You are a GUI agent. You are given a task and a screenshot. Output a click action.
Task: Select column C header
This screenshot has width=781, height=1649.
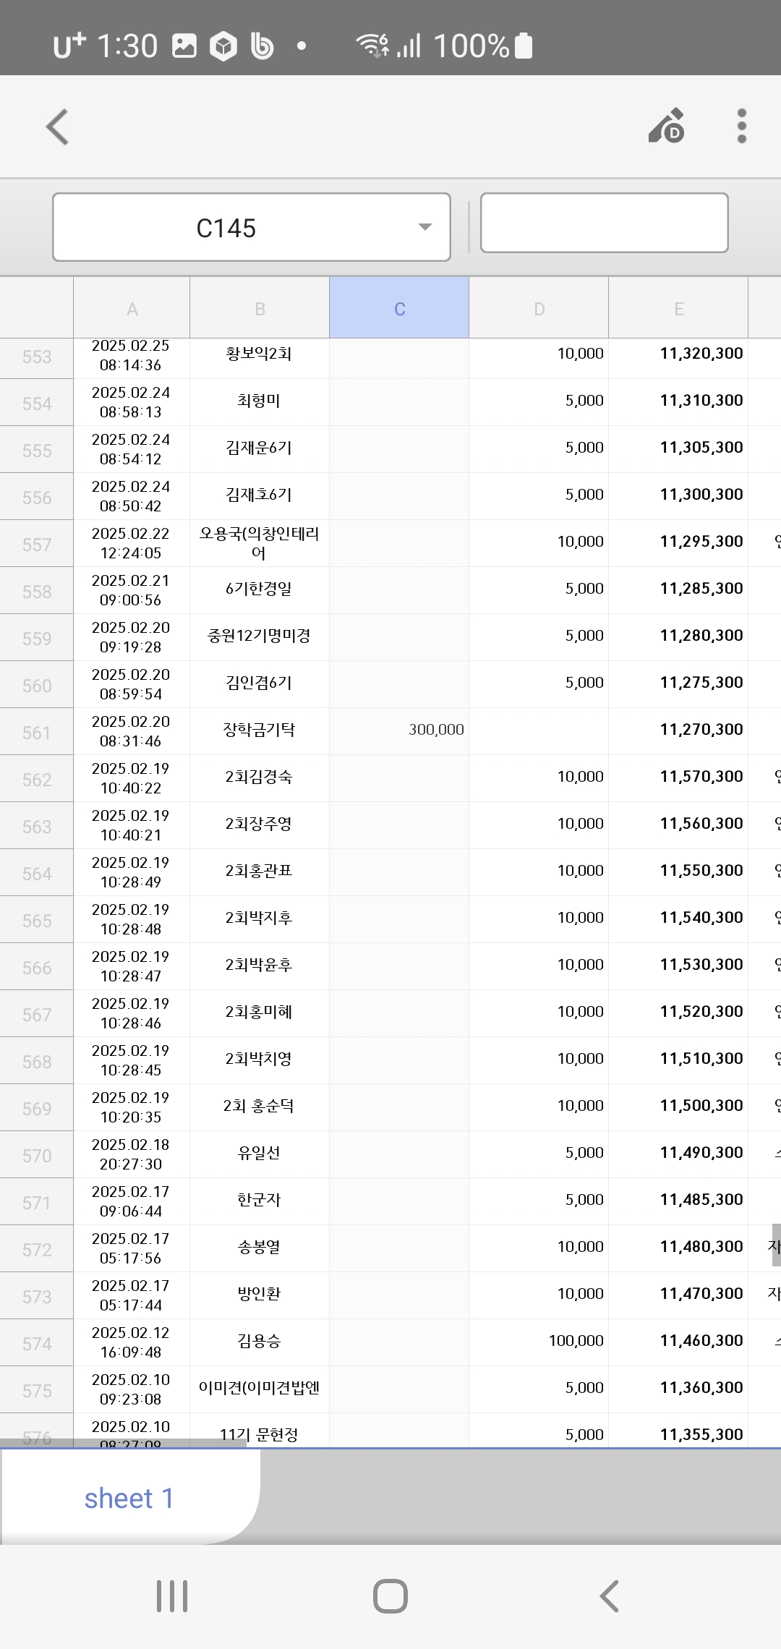coord(399,309)
